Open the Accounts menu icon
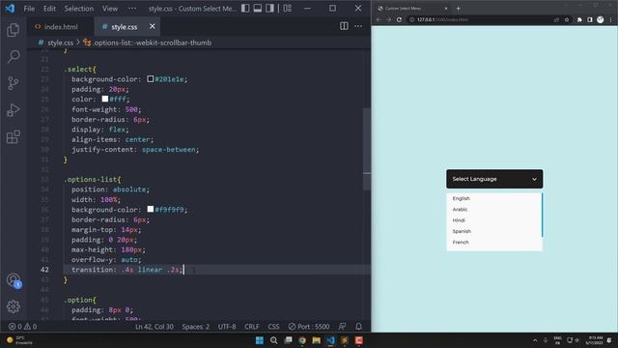 click(14, 280)
